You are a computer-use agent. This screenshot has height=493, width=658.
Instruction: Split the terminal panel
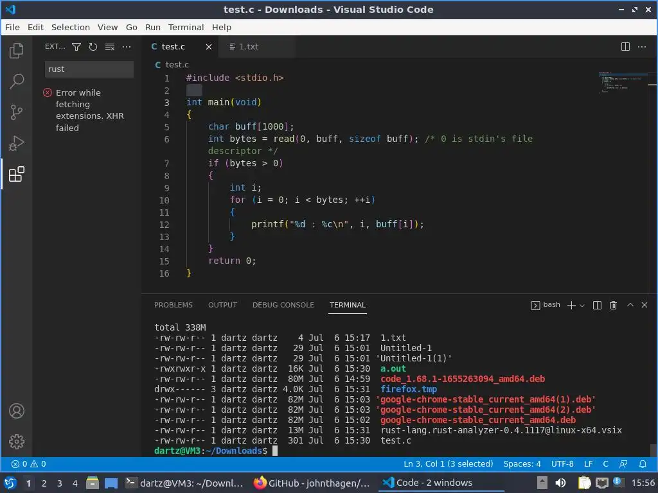[x=597, y=305]
